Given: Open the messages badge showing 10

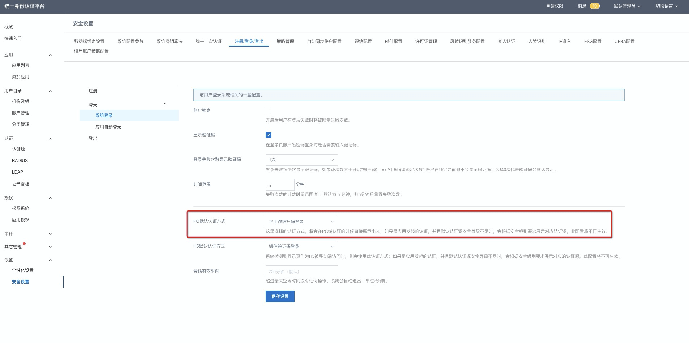Looking at the screenshot, I should [x=594, y=6].
